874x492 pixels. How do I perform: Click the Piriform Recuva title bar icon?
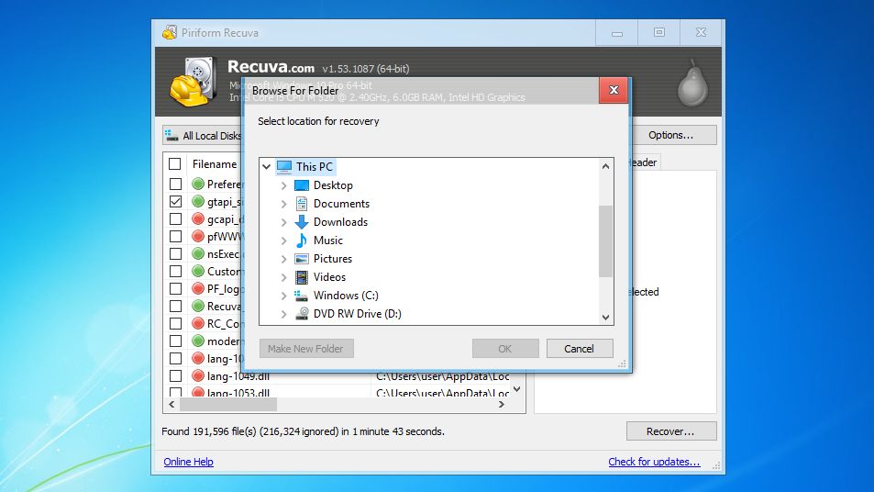pyautogui.click(x=170, y=32)
